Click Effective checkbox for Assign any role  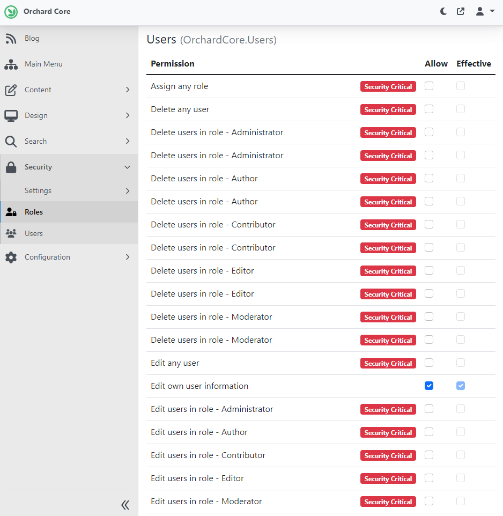coord(461,86)
